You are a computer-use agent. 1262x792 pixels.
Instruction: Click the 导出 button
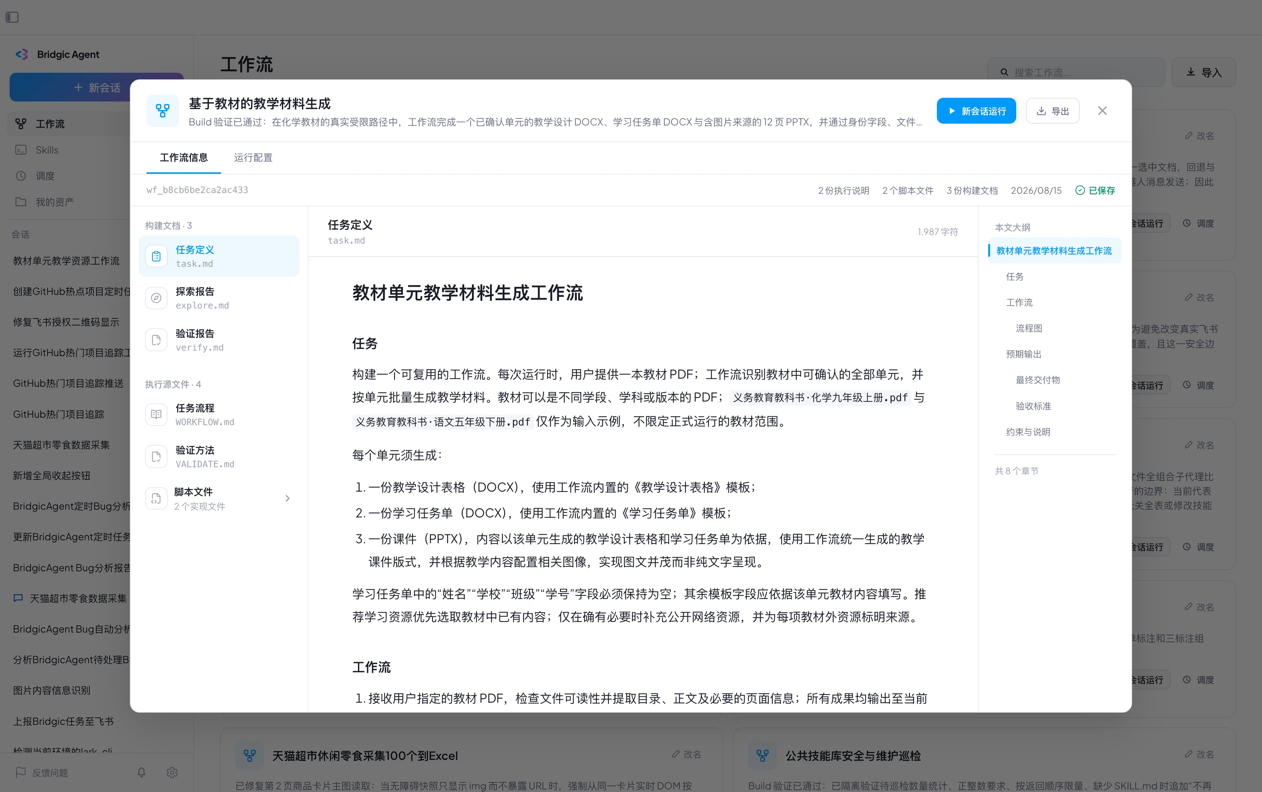[x=1052, y=110]
